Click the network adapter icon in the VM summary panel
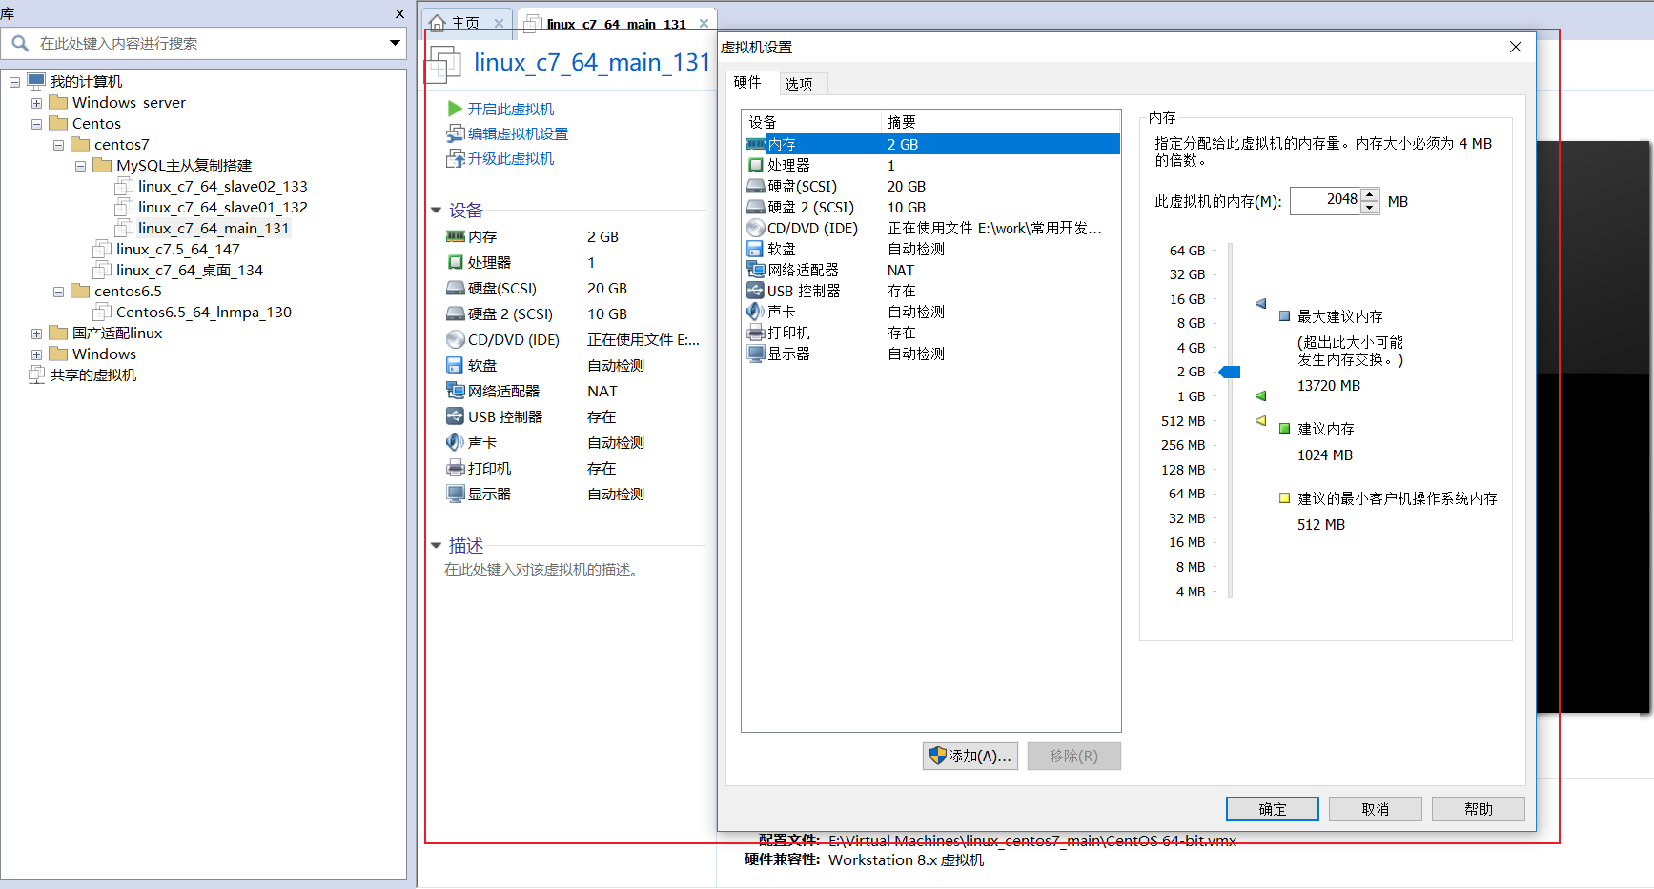This screenshot has height=889, width=1654. coord(456,391)
